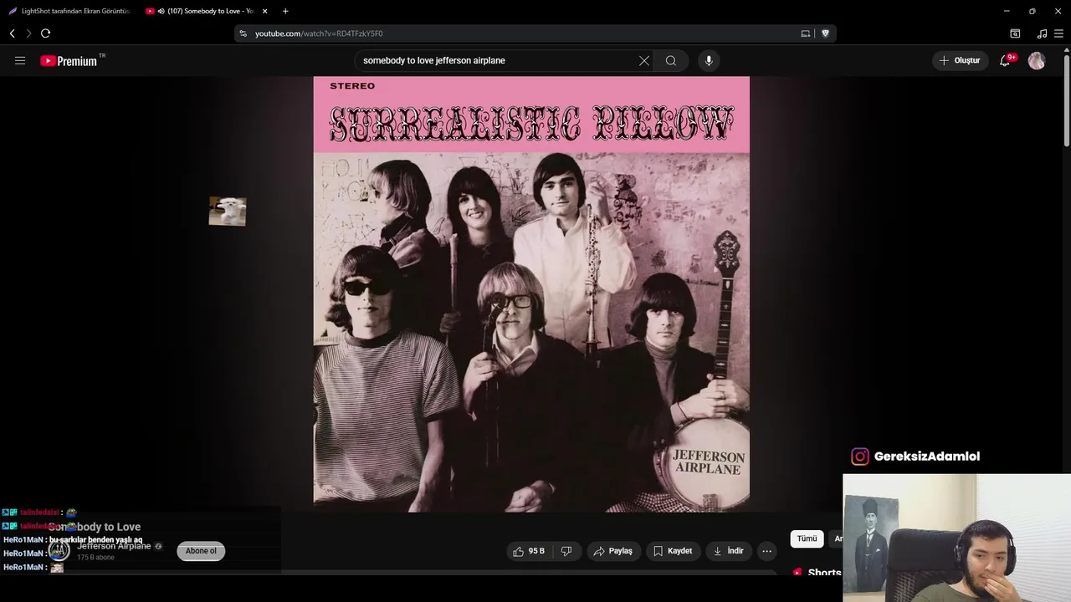Open the browser main menu icon

[1058, 33]
